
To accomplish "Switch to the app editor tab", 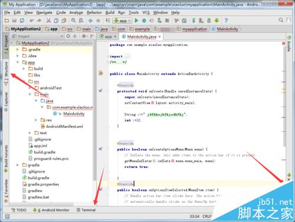I will coord(108,37).
